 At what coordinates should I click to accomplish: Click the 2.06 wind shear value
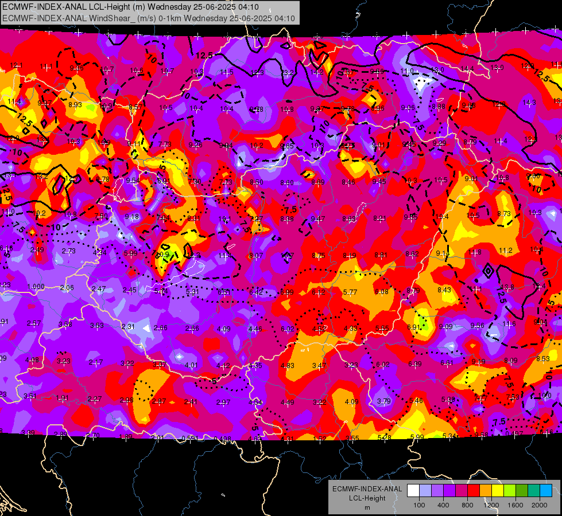(67, 288)
